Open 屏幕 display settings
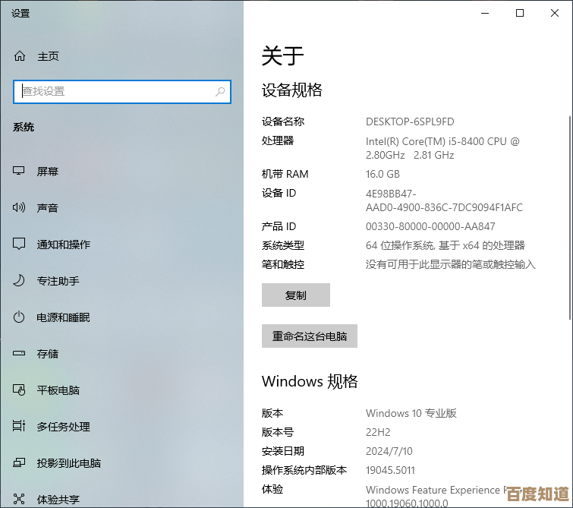Image resolution: width=573 pixels, height=508 pixels. (48, 171)
